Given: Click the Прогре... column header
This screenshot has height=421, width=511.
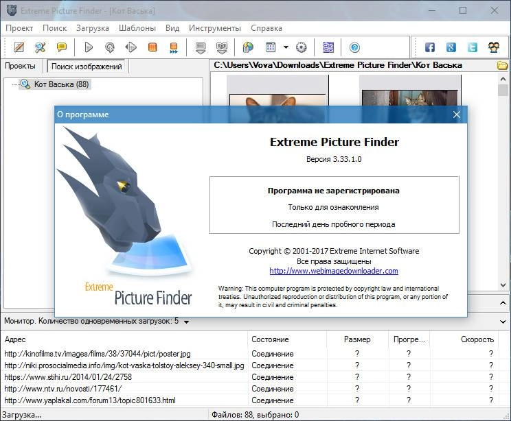Looking at the screenshot, I should point(409,339).
